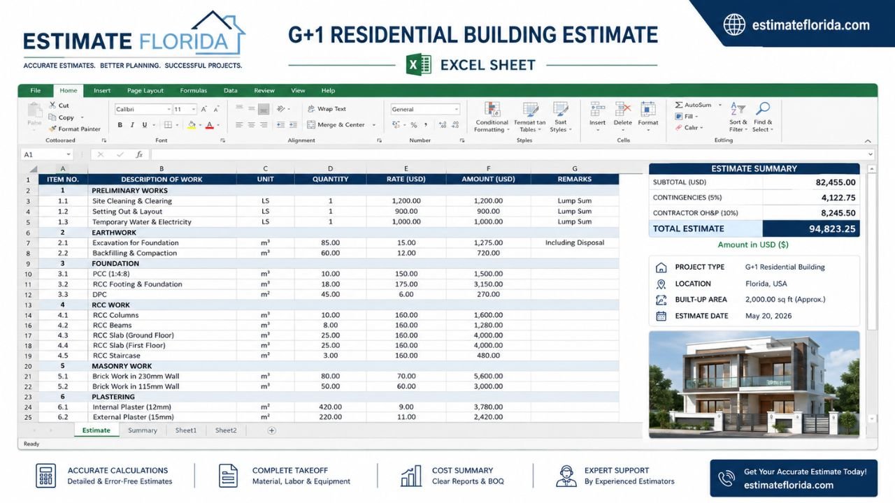This screenshot has width=895, height=503.
Task: Click the Accounting currency format icon
Action: [x=396, y=125]
